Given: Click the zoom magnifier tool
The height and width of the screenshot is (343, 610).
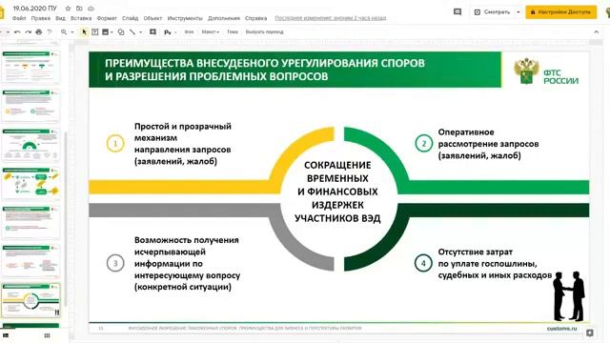Looking at the screenshot, I should tap(64, 31).
